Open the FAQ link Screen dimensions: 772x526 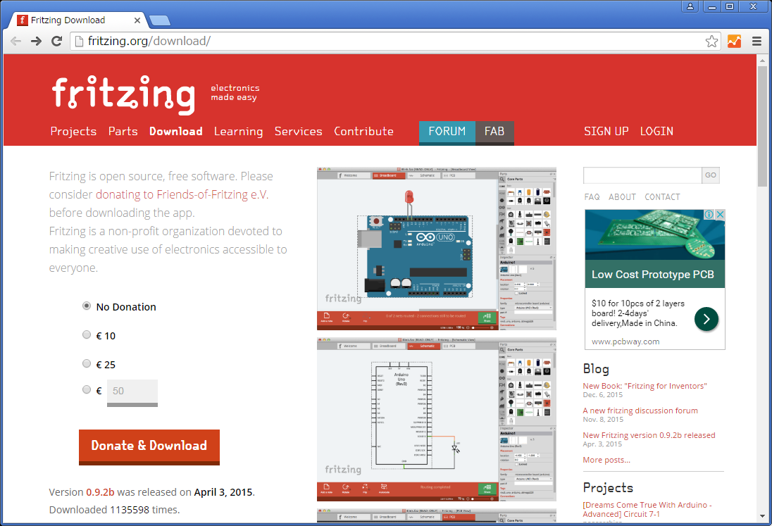click(x=592, y=197)
